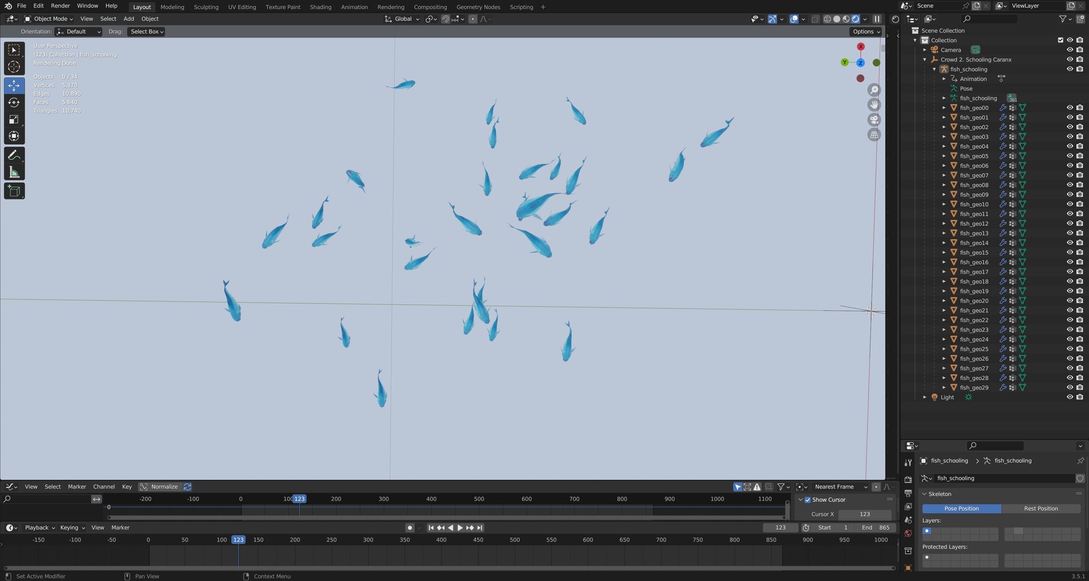Screen dimensions: 1089x581
Task: Select the Cursor tool in the viewport toolbar
Action: [x=14, y=67]
